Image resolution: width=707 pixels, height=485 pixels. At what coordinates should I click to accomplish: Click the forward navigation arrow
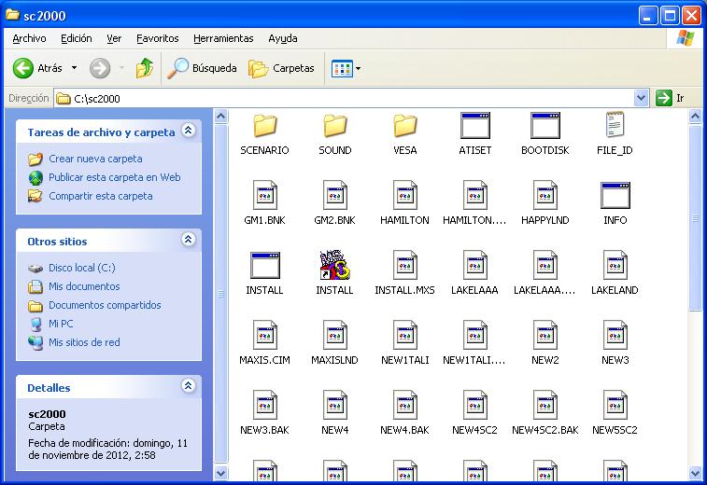(100, 68)
